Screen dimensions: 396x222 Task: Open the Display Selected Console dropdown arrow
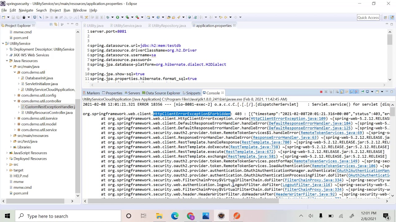372,92
